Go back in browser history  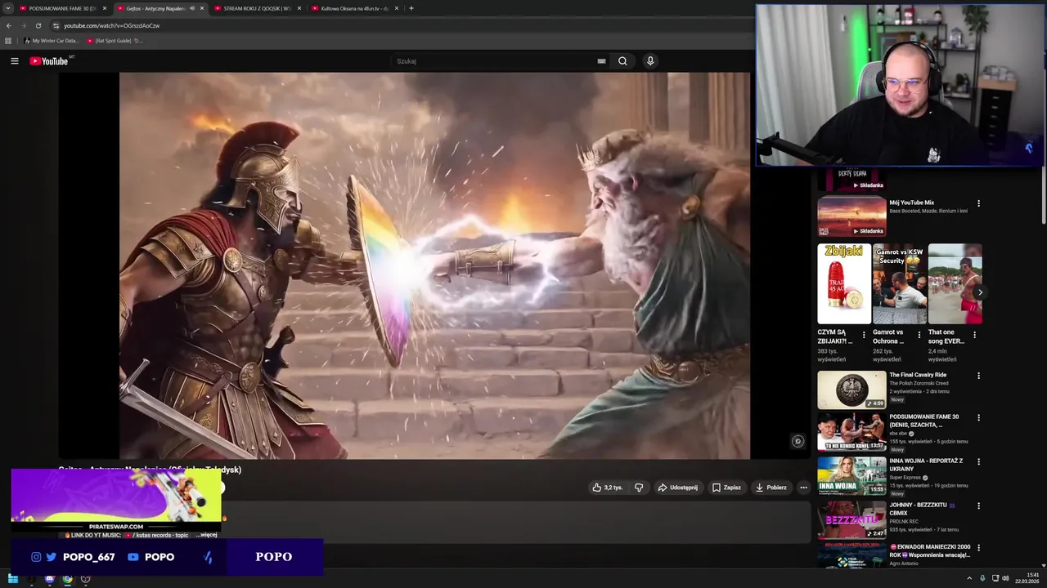9,25
